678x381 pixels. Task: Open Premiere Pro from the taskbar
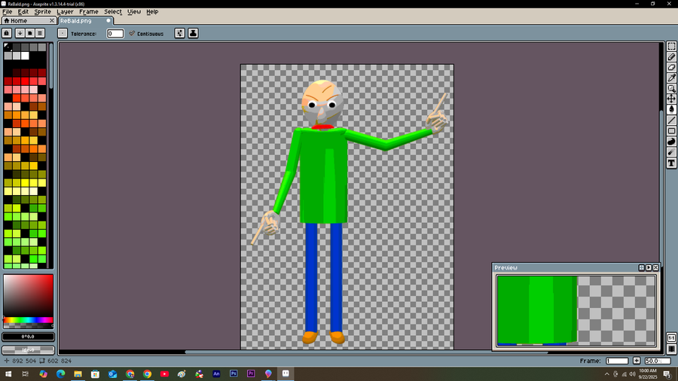(251, 373)
